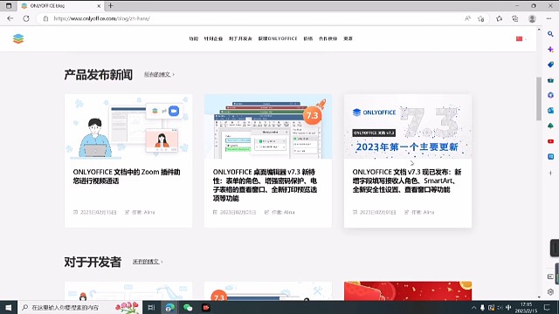Open the blue square sidebar app icon
The image size is (559, 314).
(x=550, y=157)
